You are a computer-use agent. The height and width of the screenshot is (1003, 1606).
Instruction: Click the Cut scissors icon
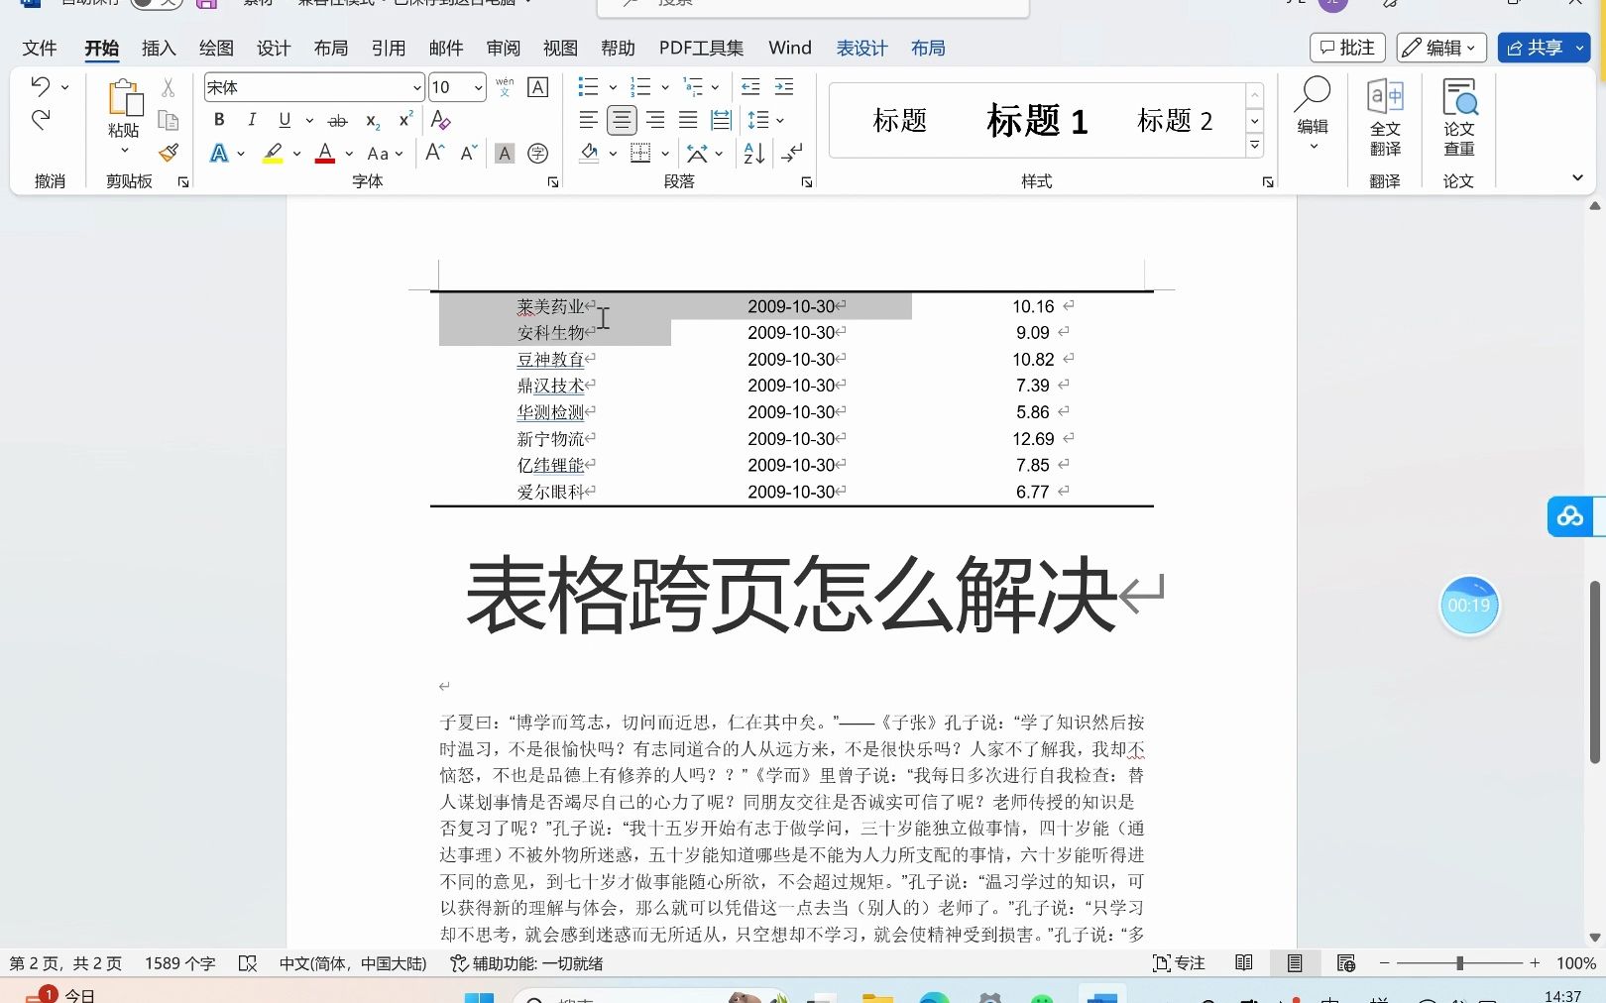pyautogui.click(x=169, y=87)
